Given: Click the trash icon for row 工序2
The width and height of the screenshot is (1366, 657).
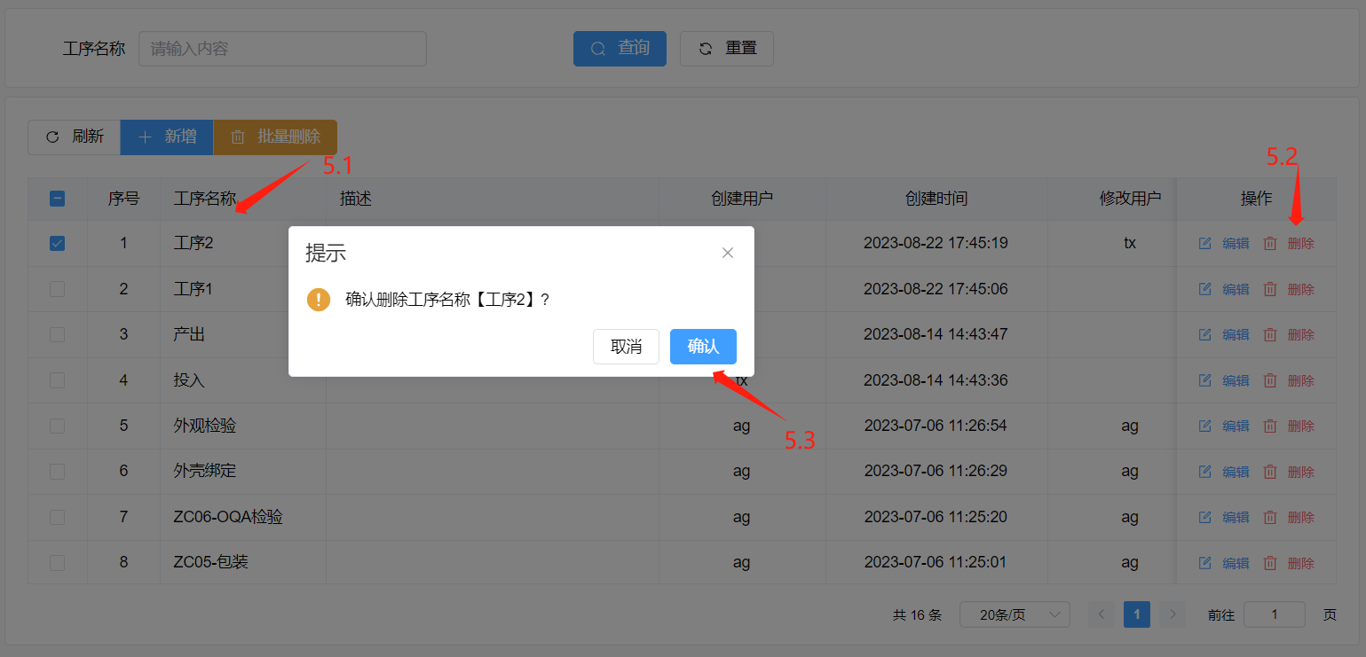Looking at the screenshot, I should (x=1269, y=243).
